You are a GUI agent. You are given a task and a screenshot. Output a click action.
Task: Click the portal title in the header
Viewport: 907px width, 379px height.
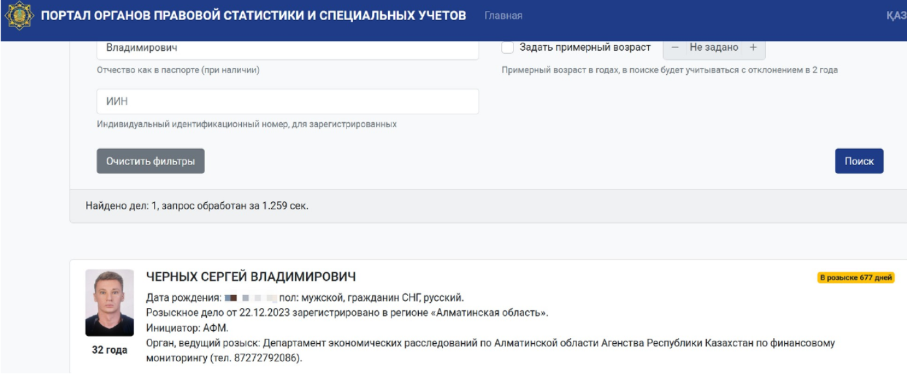click(x=254, y=16)
